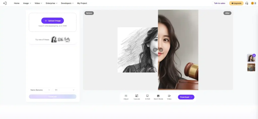Screen dimensions: 258x119
Task: Open the 1:1 aspect ratio dropdown
Action: (x=65, y=90)
